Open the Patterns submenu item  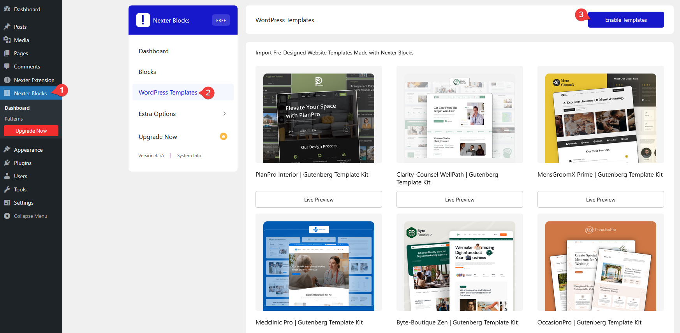(x=14, y=119)
